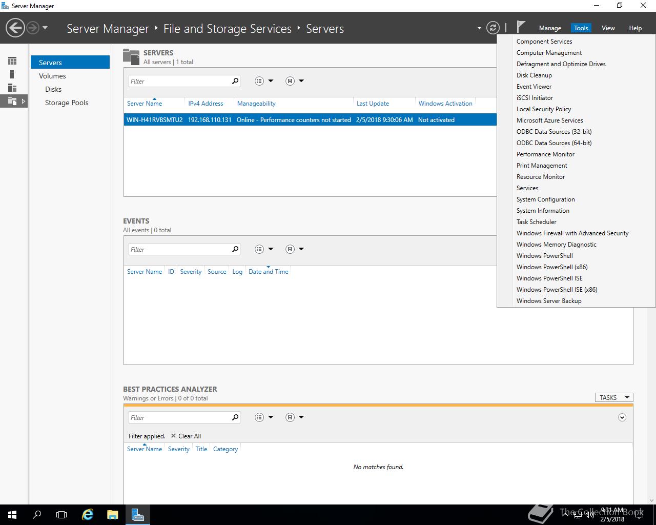The image size is (656, 525).
Task: Open the Best Practices criteria list icon
Action: (x=259, y=417)
